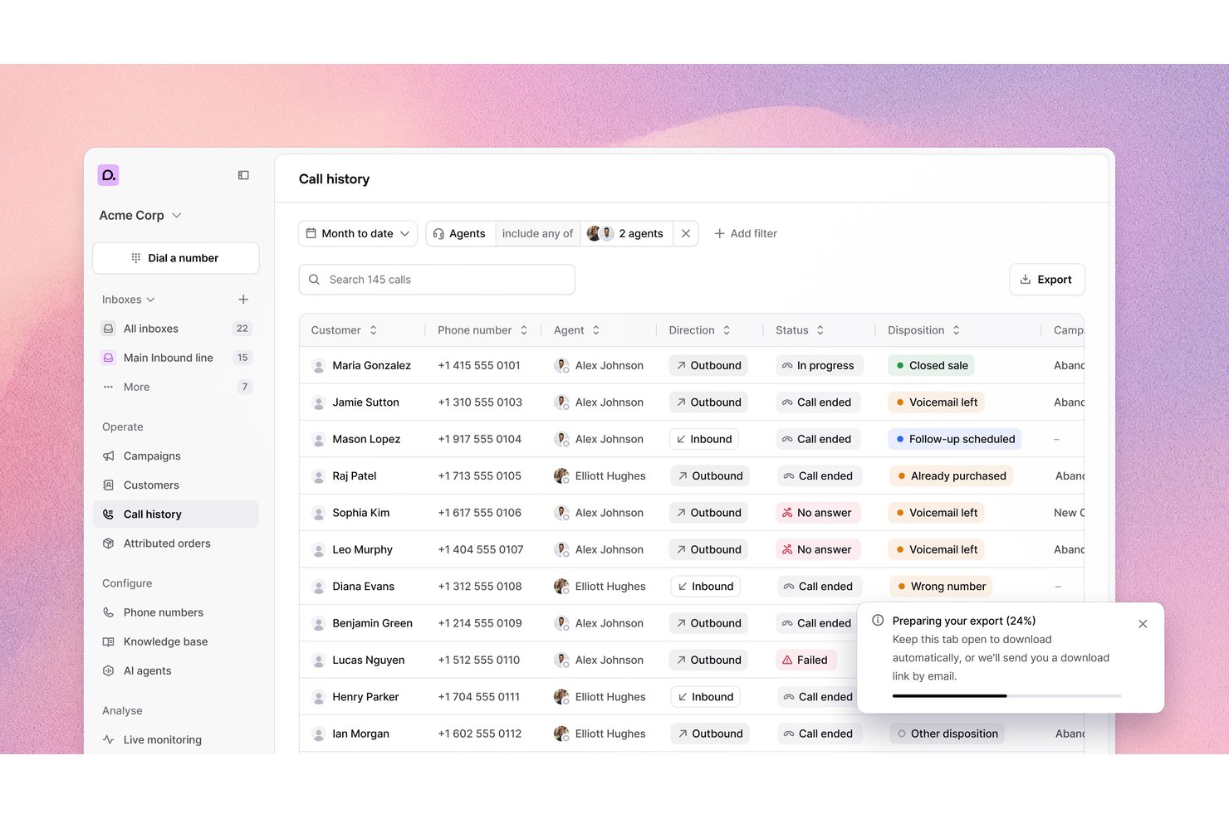Image resolution: width=1229 pixels, height=819 pixels.
Task: Open the Acme Corp workspace dropdown
Action: 140,216
